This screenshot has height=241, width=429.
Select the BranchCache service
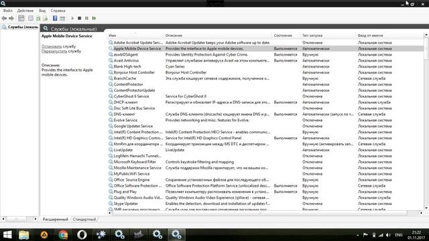pyautogui.click(x=125, y=78)
